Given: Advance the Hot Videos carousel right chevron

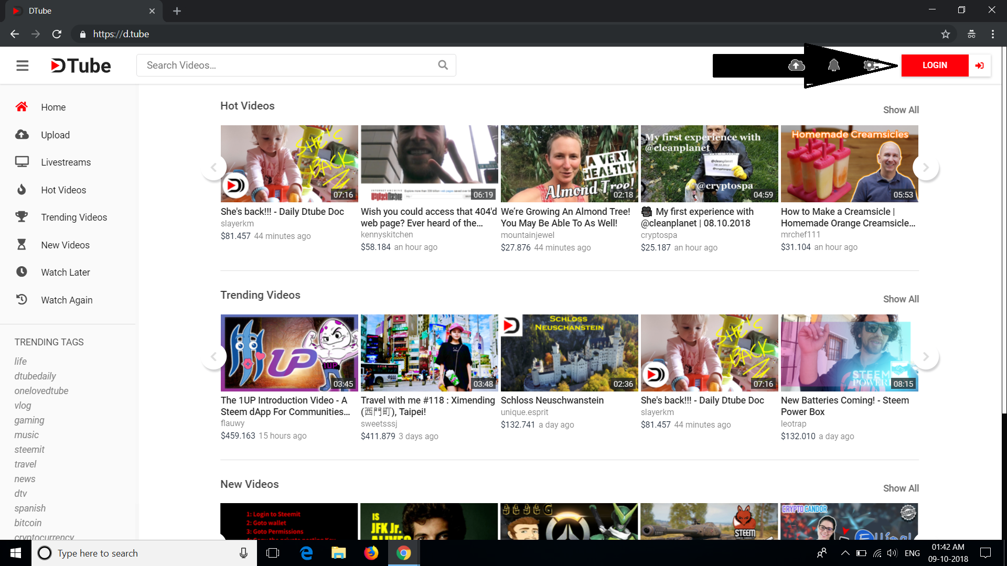Looking at the screenshot, I should (926, 167).
